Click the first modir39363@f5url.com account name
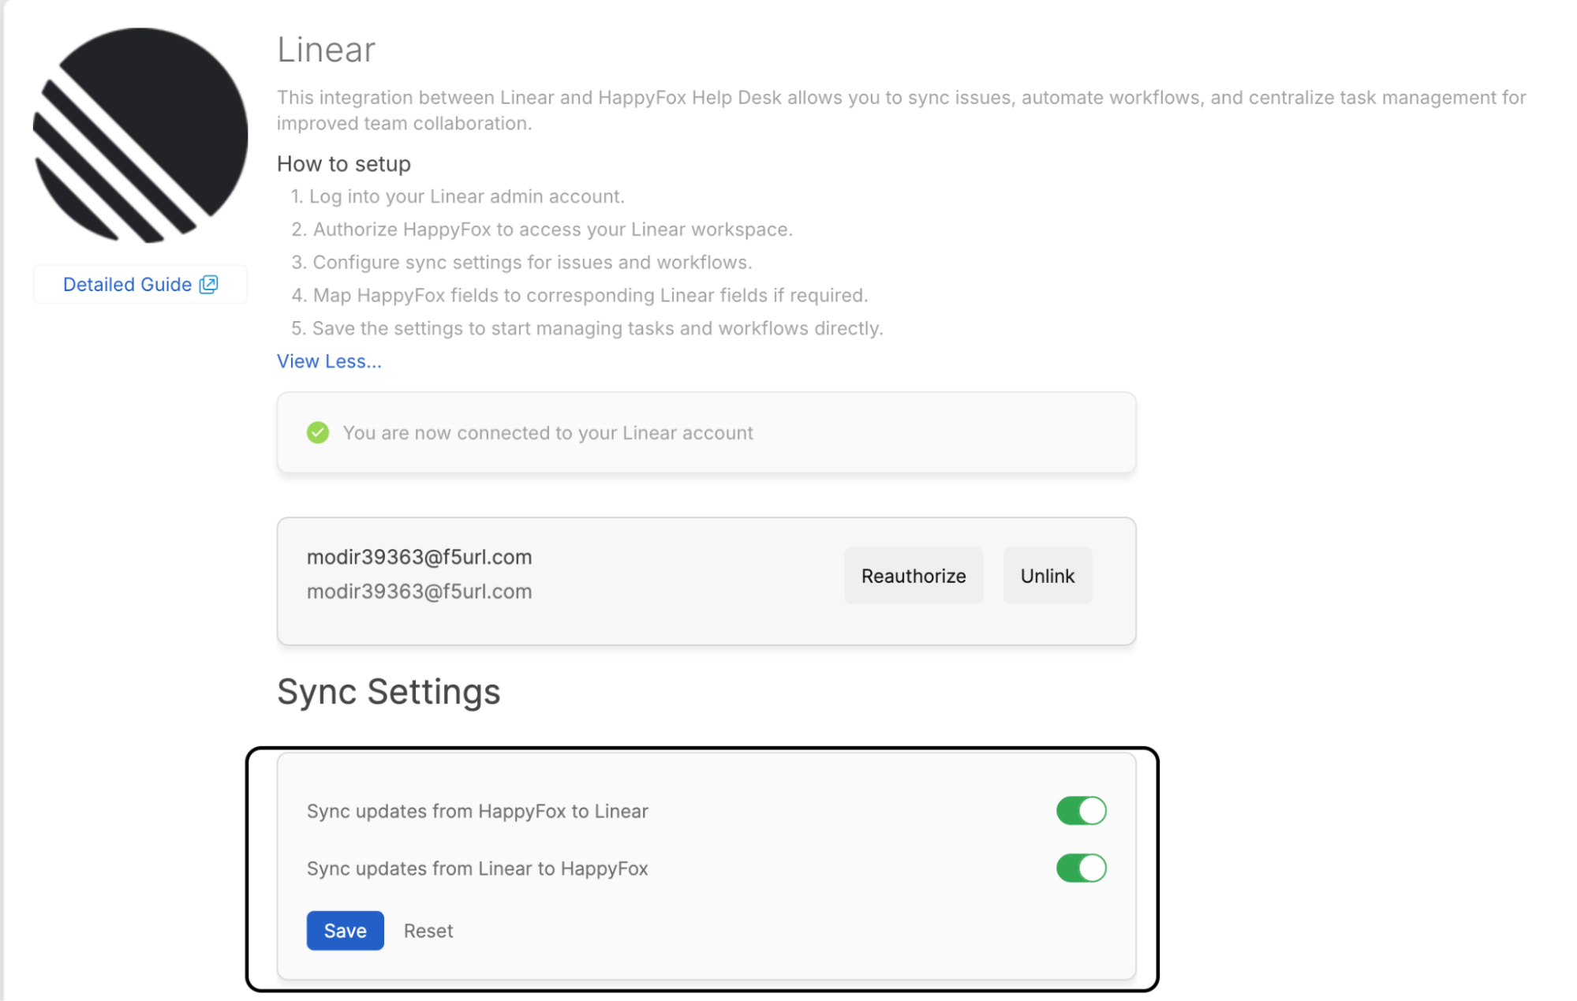This screenshot has height=1001, width=1577. (x=420, y=557)
